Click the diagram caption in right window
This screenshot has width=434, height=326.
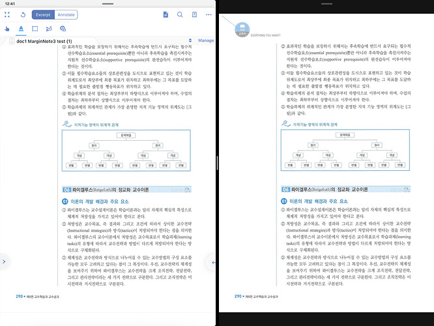[x=315, y=125]
